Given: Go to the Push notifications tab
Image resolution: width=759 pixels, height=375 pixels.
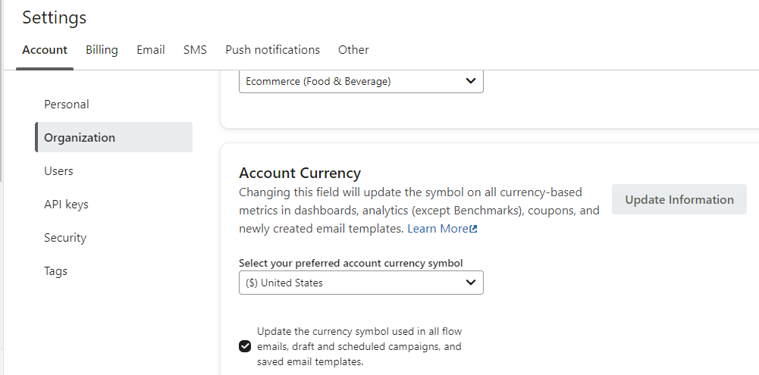Looking at the screenshot, I should pos(272,50).
